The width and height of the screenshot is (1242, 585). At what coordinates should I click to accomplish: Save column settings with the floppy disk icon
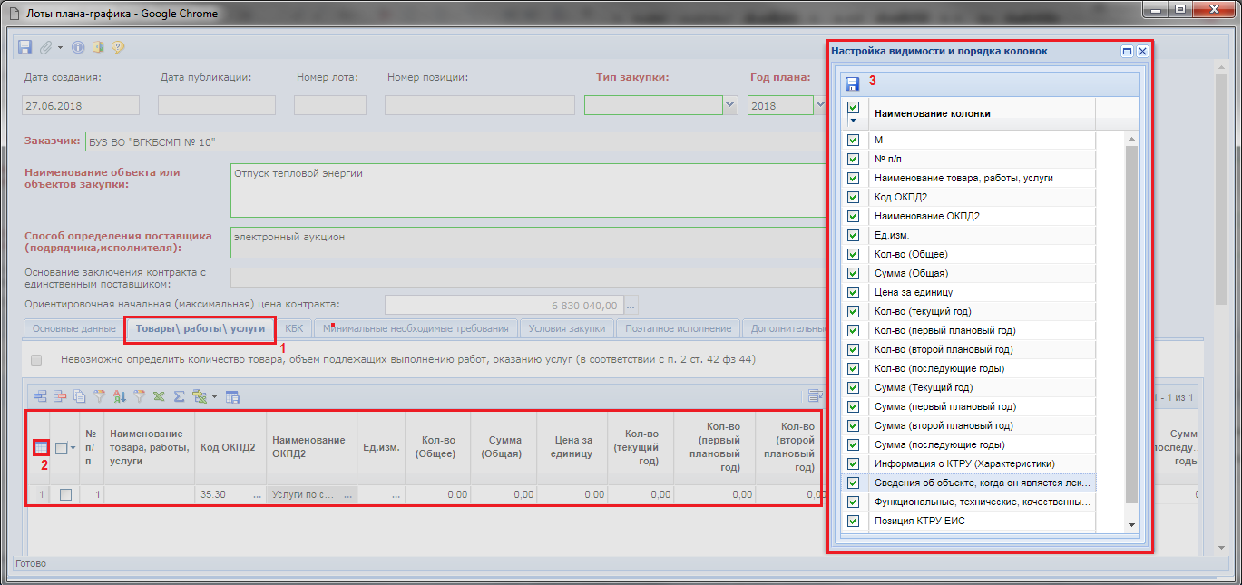tap(853, 83)
